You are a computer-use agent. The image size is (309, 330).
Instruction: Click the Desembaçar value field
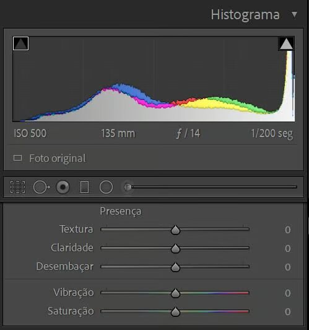point(288,267)
